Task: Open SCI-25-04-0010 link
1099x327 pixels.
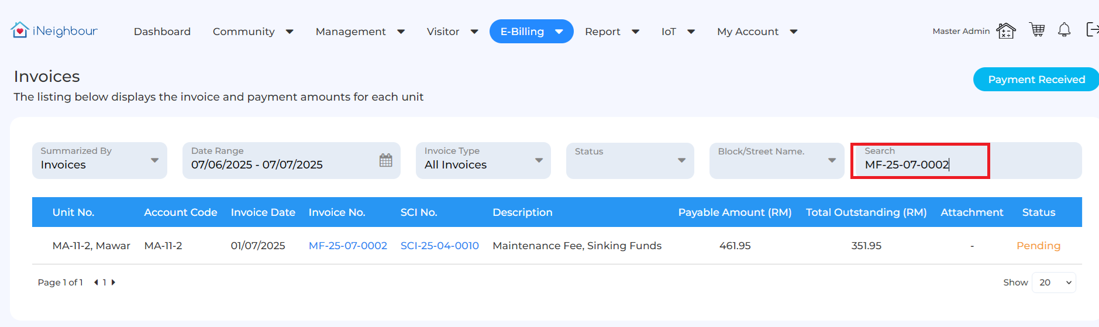Action: 440,246
